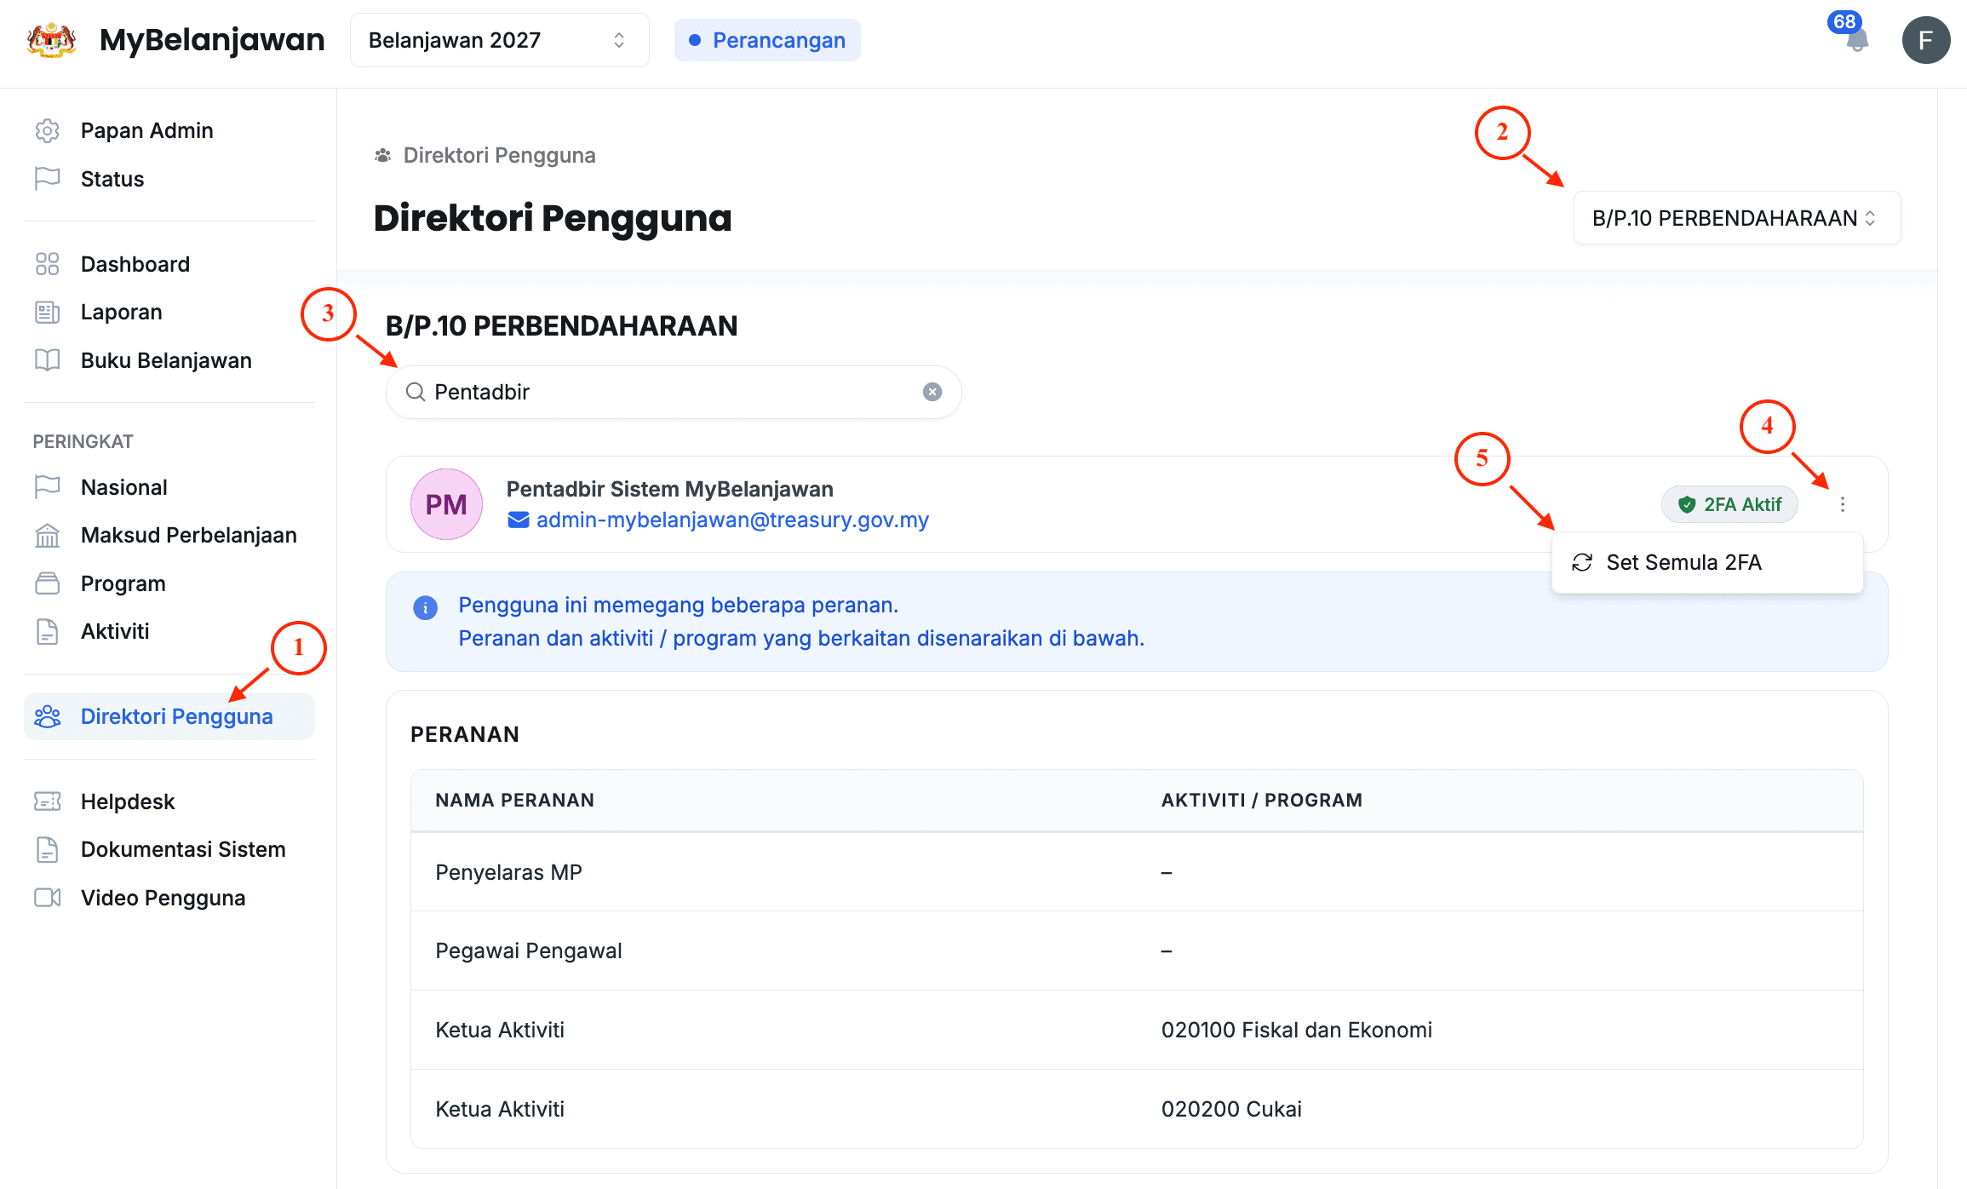
Task: Click the search magnifier icon
Action: 416,392
